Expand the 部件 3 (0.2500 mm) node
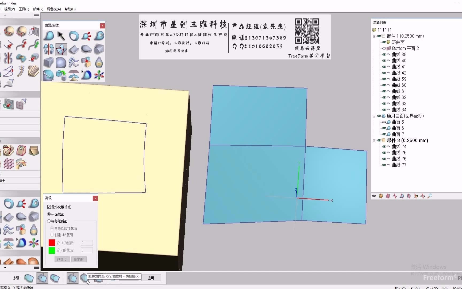 click(374, 140)
